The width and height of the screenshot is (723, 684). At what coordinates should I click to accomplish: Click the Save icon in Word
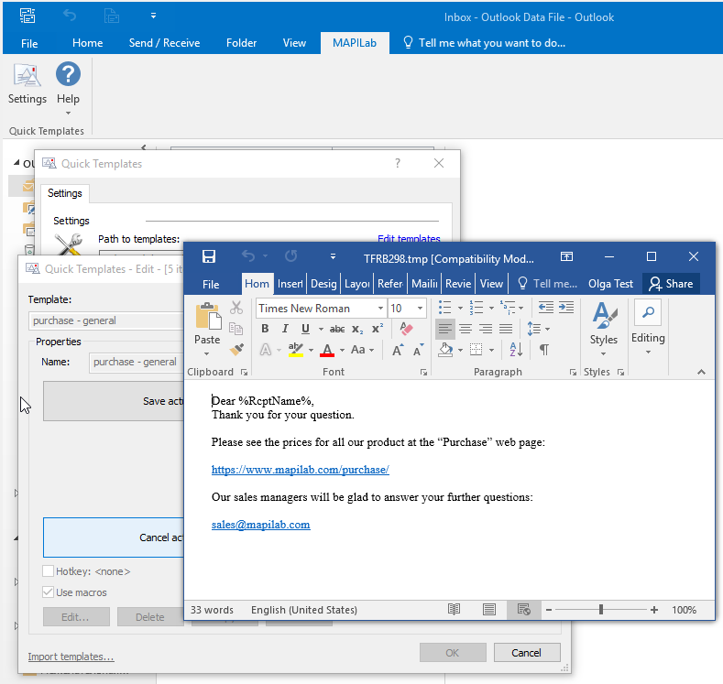[x=209, y=256]
